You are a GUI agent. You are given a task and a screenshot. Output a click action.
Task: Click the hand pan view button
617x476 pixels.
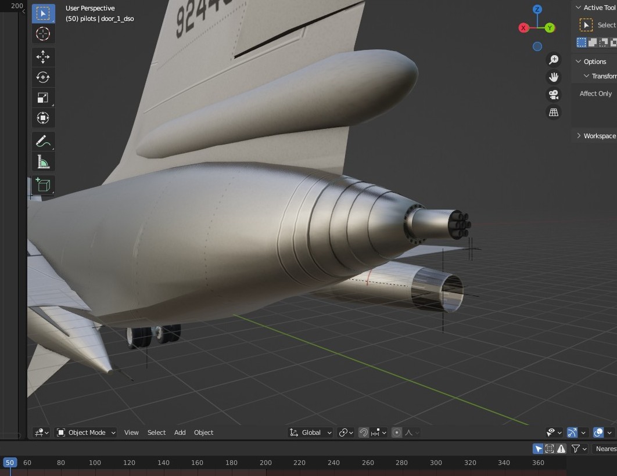point(554,77)
